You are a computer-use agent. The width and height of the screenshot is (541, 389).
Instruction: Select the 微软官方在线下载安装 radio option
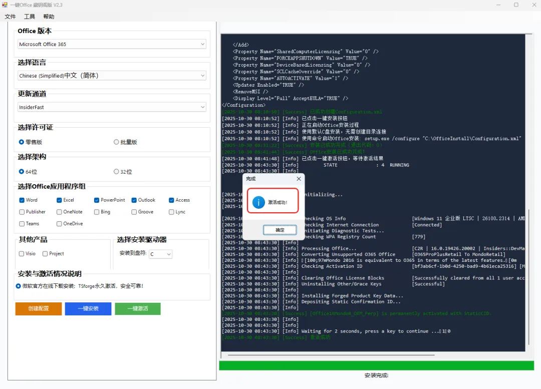(19, 286)
